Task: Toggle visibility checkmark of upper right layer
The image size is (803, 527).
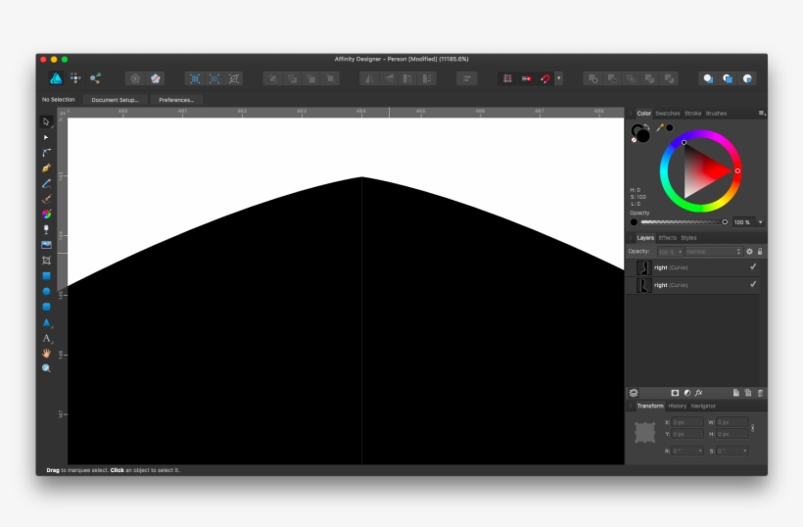Action: 753,266
